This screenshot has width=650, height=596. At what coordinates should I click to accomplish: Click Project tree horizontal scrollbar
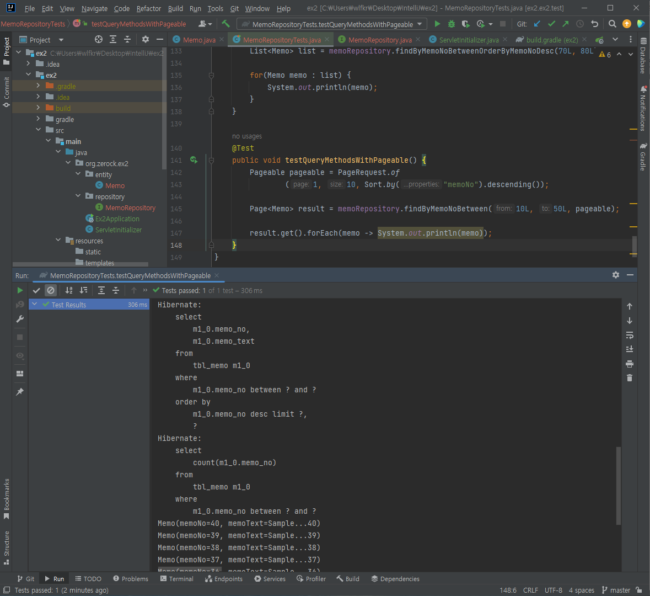pyautogui.click(x=80, y=264)
